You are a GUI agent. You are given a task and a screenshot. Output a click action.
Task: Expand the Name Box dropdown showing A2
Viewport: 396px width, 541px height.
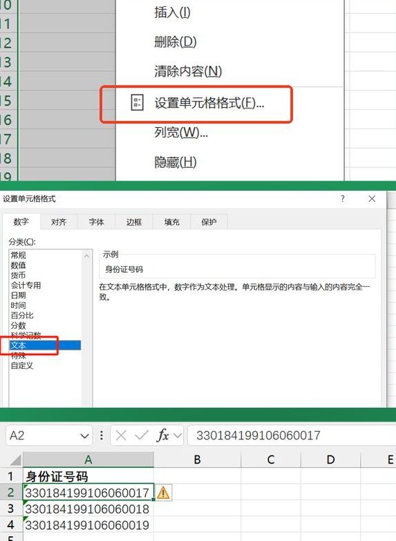[84, 436]
